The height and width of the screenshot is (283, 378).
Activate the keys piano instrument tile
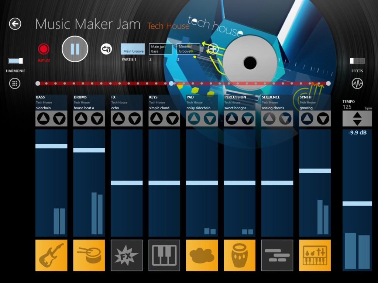pyautogui.click(x=164, y=255)
